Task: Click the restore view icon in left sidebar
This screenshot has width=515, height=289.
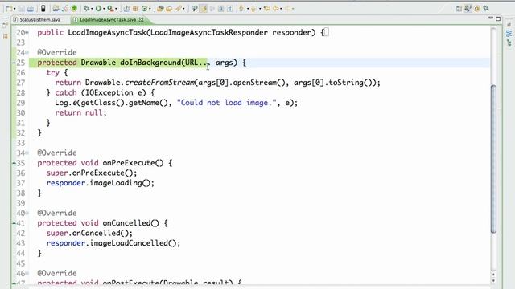Action: point(6,25)
